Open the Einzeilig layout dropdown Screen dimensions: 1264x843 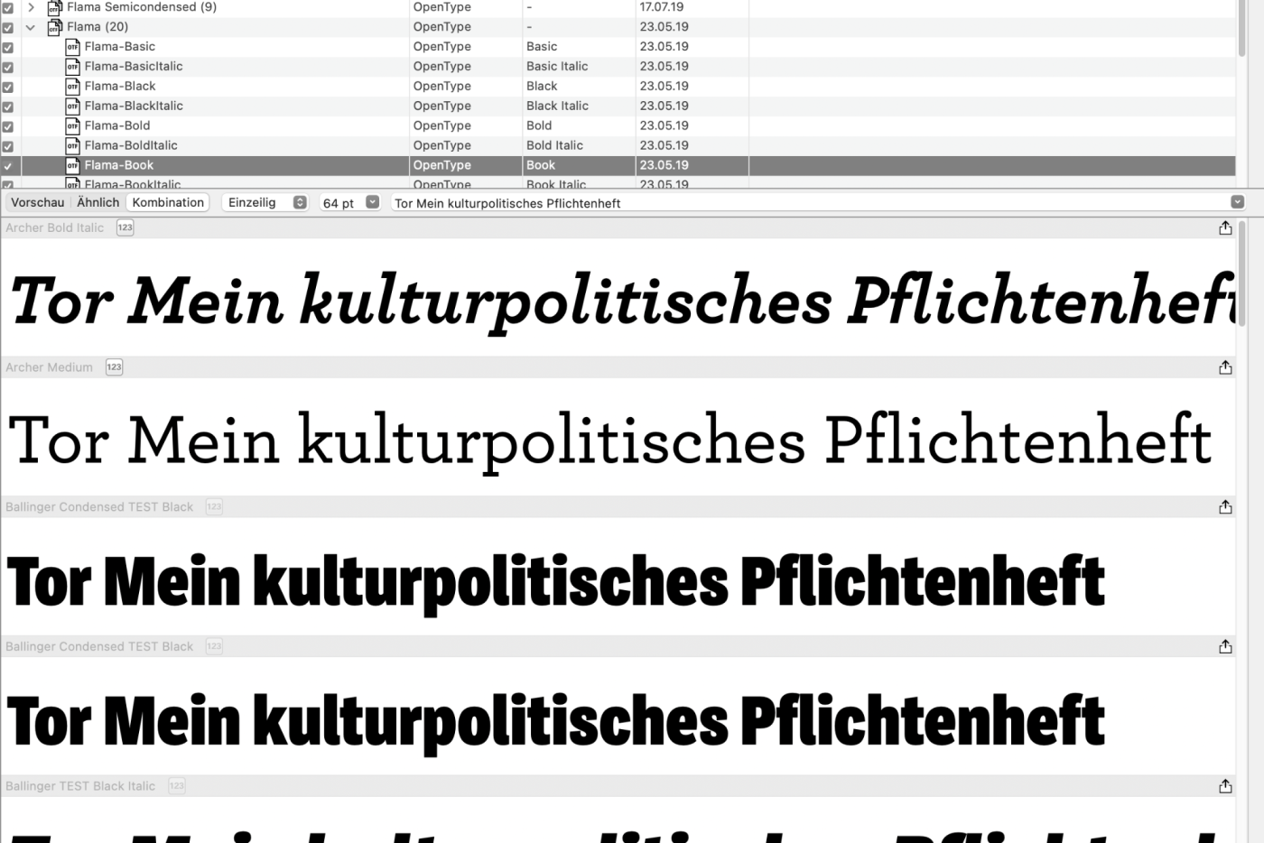coord(266,202)
